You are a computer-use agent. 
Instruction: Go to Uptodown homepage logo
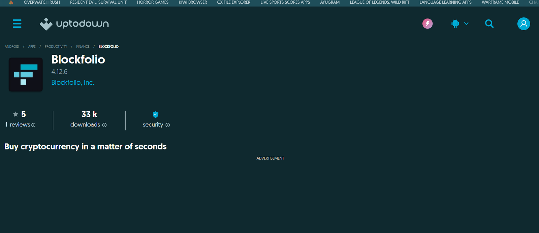click(74, 24)
